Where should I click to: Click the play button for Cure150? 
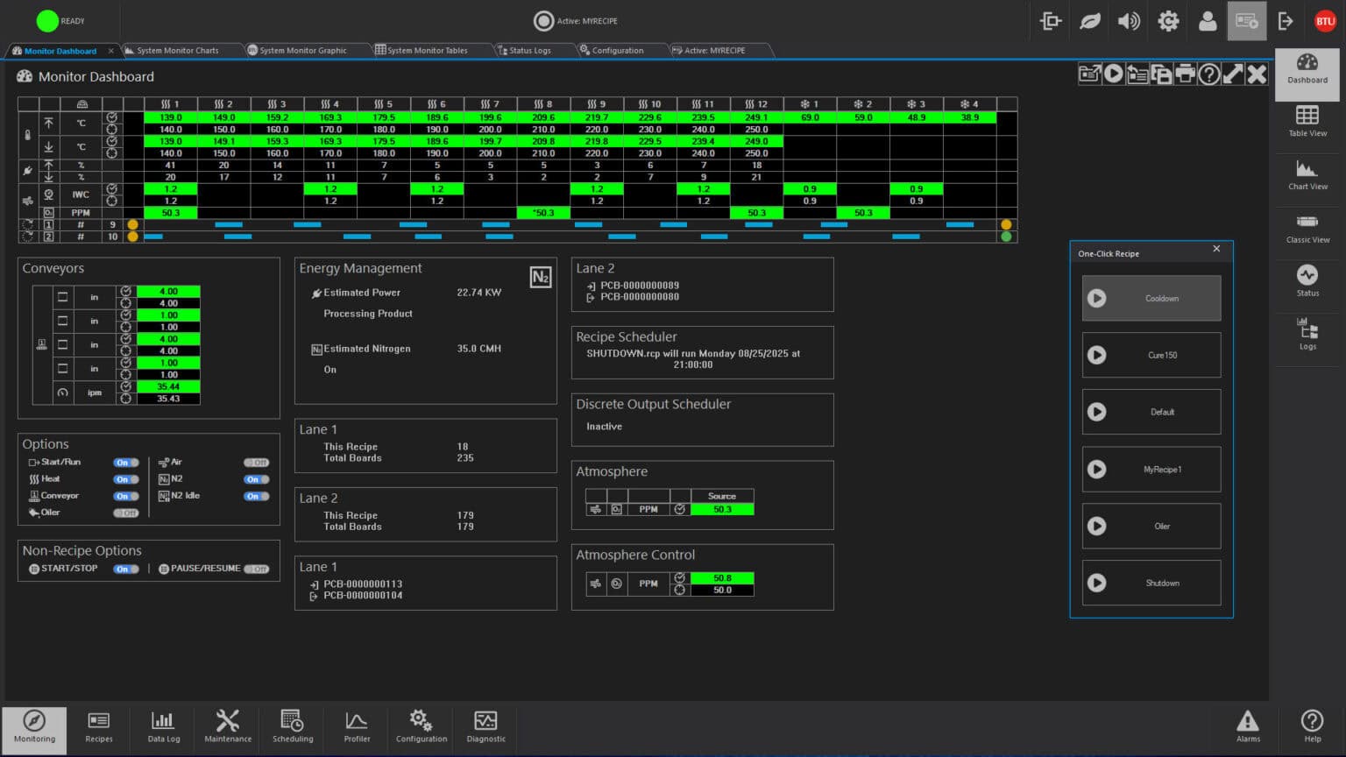coord(1097,356)
